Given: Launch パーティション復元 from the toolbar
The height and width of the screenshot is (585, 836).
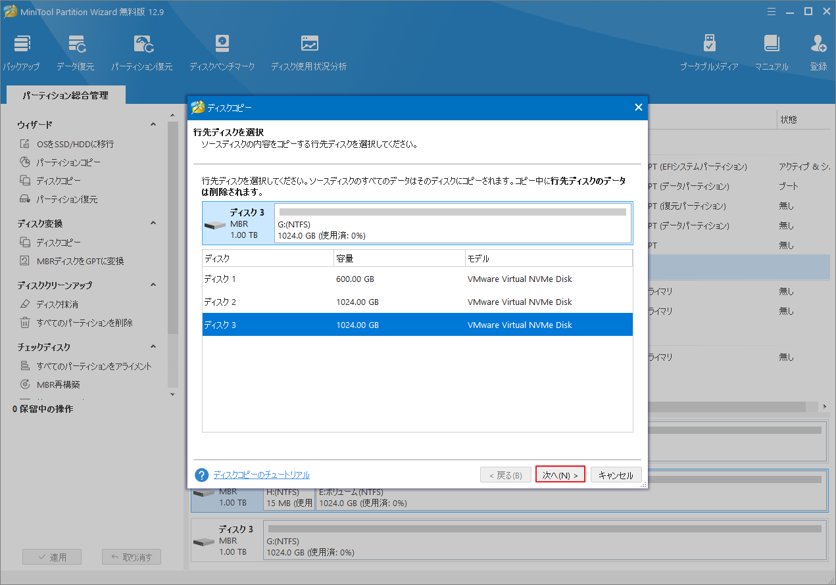Looking at the screenshot, I should pyautogui.click(x=142, y=53).
